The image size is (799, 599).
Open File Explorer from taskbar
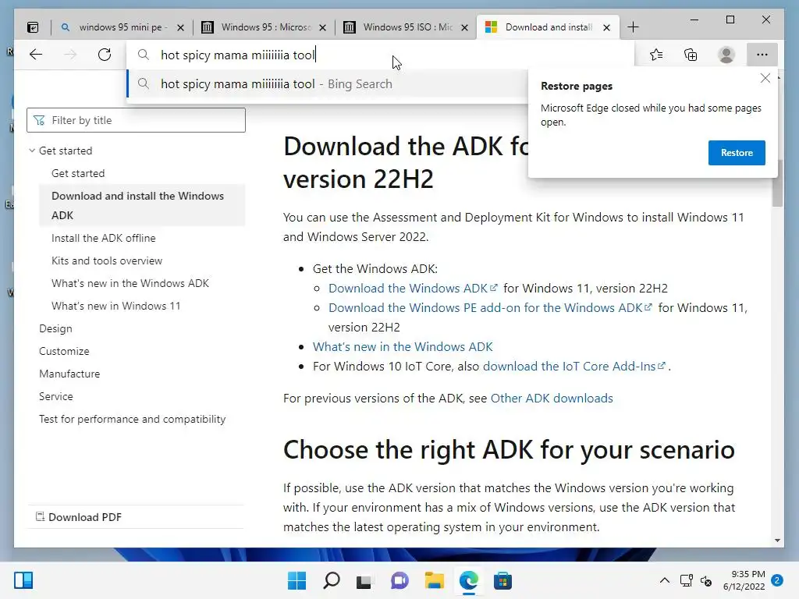pos(434,580)
